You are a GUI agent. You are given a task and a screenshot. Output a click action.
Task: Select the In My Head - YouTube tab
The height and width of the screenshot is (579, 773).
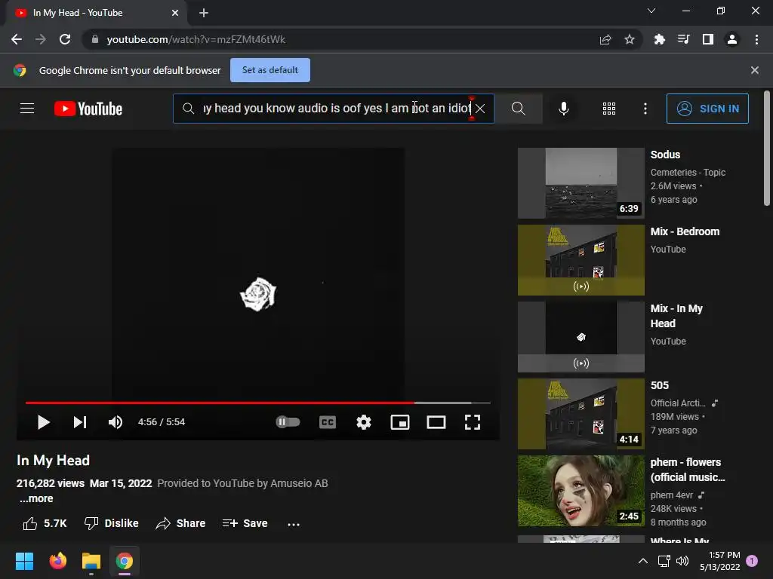(x=96, y=13)
